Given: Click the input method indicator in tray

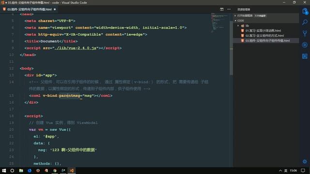Looking at the screenshot, I should click(286, 171).
